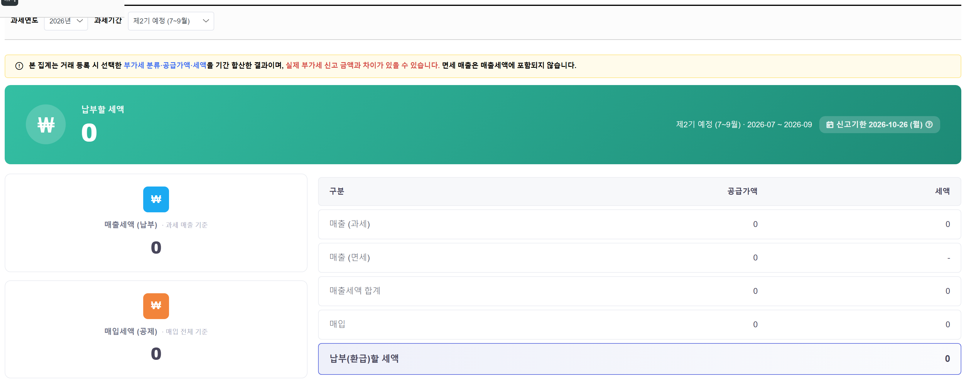
Task: Click the 매출 (면세) row label
Action: pyautogui.click(x=349, y=257)
